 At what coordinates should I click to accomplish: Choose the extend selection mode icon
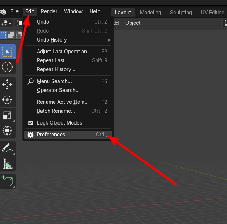(x=11, y=35)
